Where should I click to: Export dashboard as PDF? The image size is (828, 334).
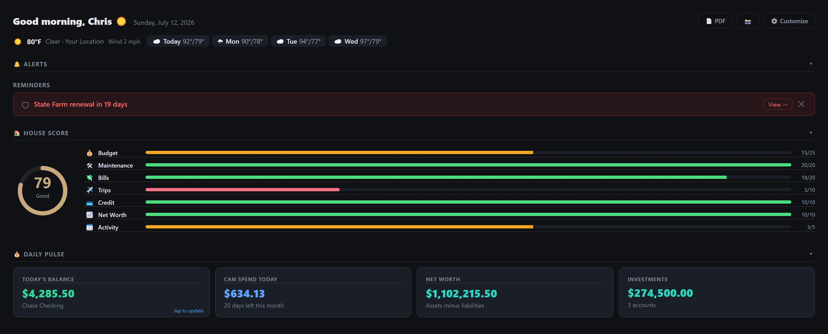(x=715, y=21)
